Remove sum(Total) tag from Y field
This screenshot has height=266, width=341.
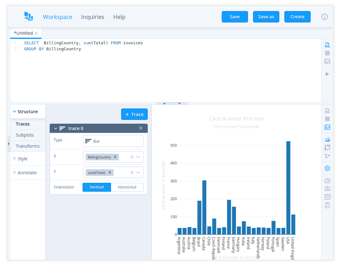110,172
